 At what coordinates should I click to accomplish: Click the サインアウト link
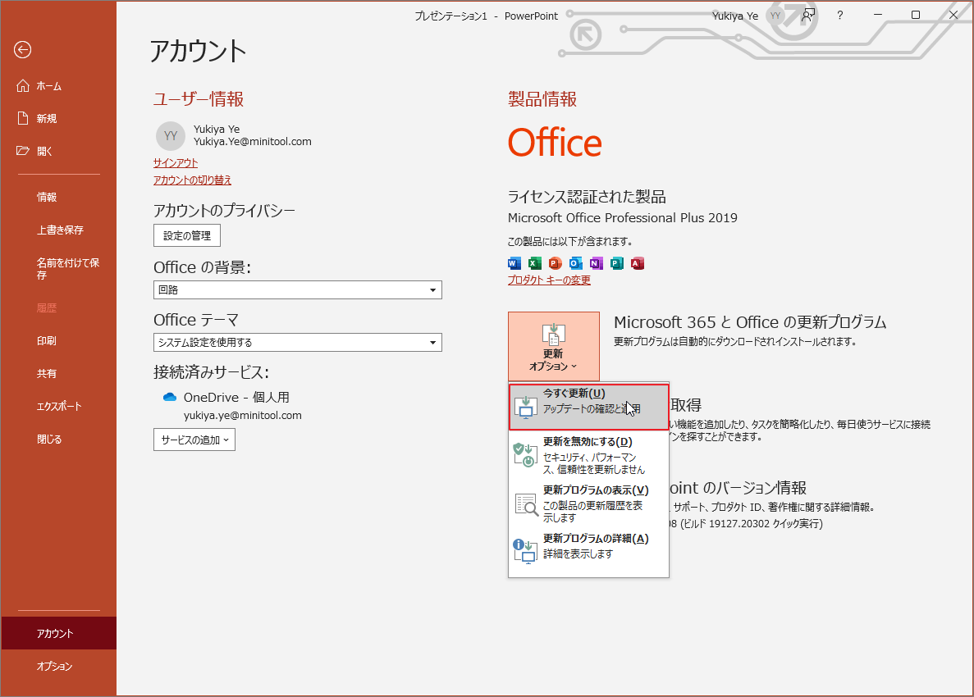pos(175,162)
